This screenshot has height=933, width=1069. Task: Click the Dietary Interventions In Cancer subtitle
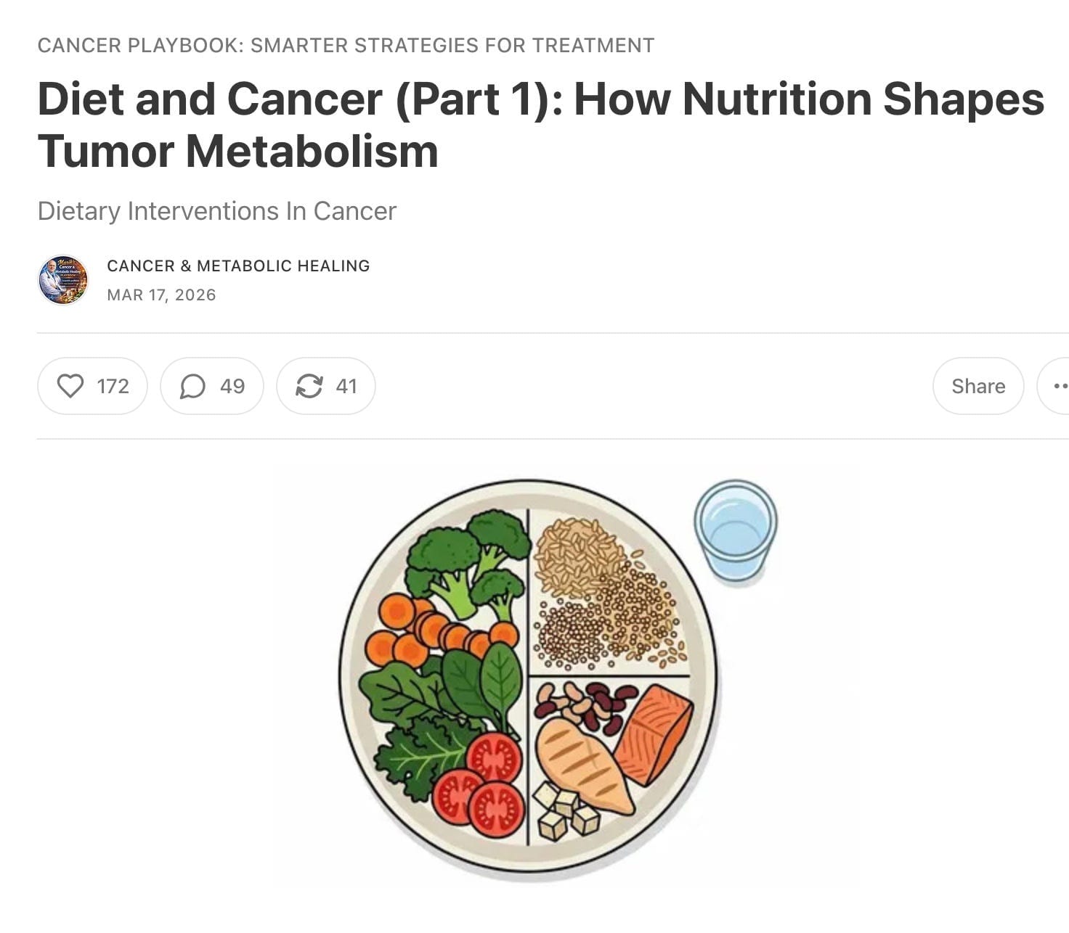pos(216,211)
